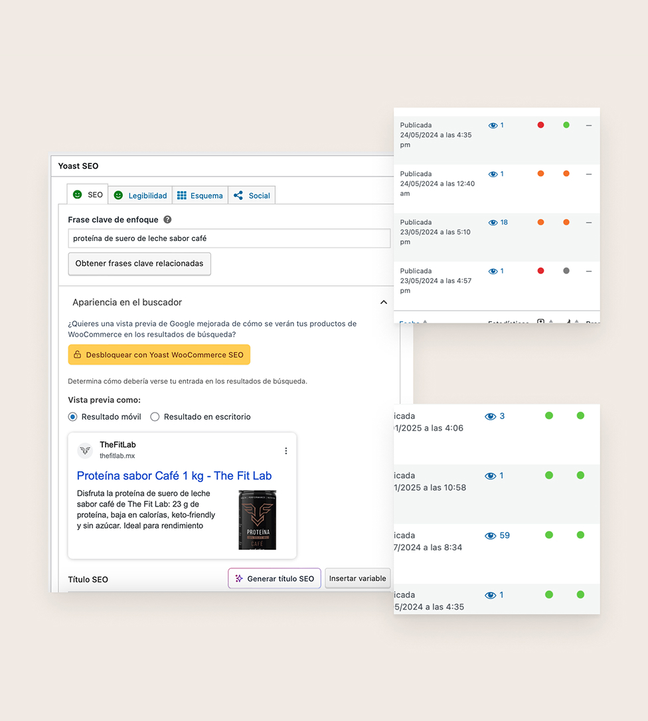Select Resultado móvil radio button
This screenshot has height=721, width=648.
[x=73, y=417]
